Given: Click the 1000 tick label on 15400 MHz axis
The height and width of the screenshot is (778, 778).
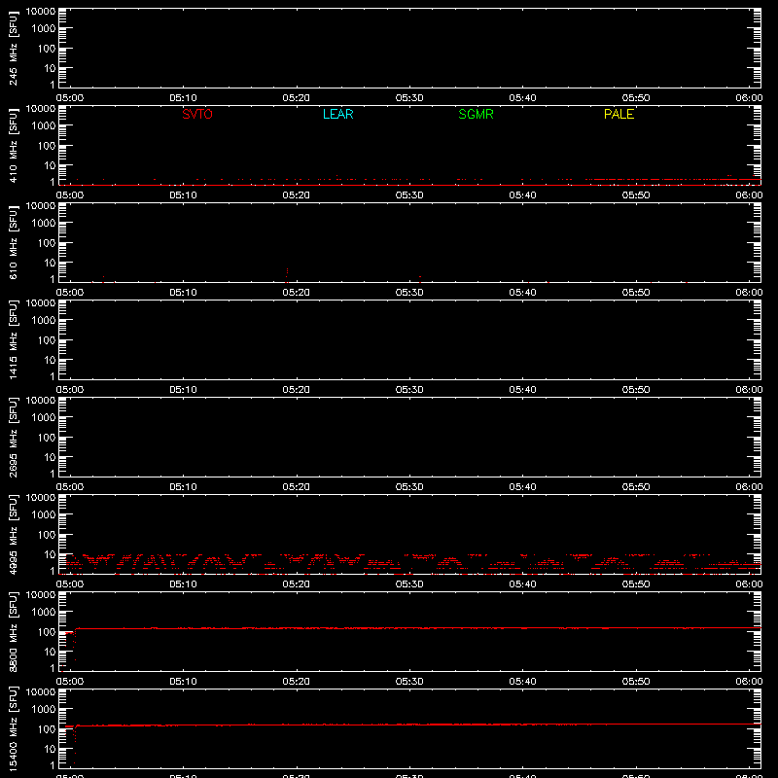Looking at the screenshot, I should [x=44, y=710].
